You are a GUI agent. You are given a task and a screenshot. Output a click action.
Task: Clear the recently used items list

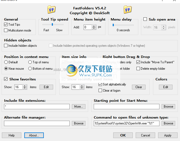[139, 87]
